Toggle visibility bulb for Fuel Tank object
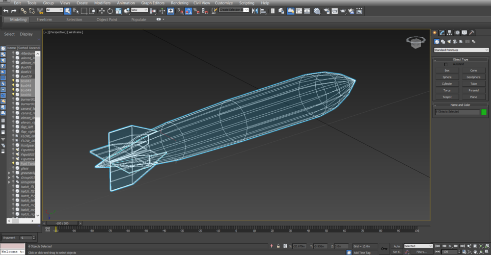Viewport: 491px width, 255px height. pyautogui.click(x=13, y=164)
